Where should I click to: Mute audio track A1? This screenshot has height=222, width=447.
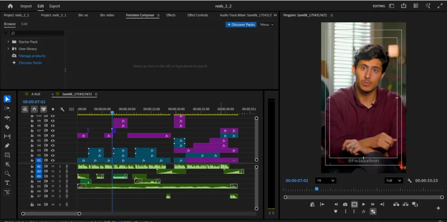[x=53, y=167]
